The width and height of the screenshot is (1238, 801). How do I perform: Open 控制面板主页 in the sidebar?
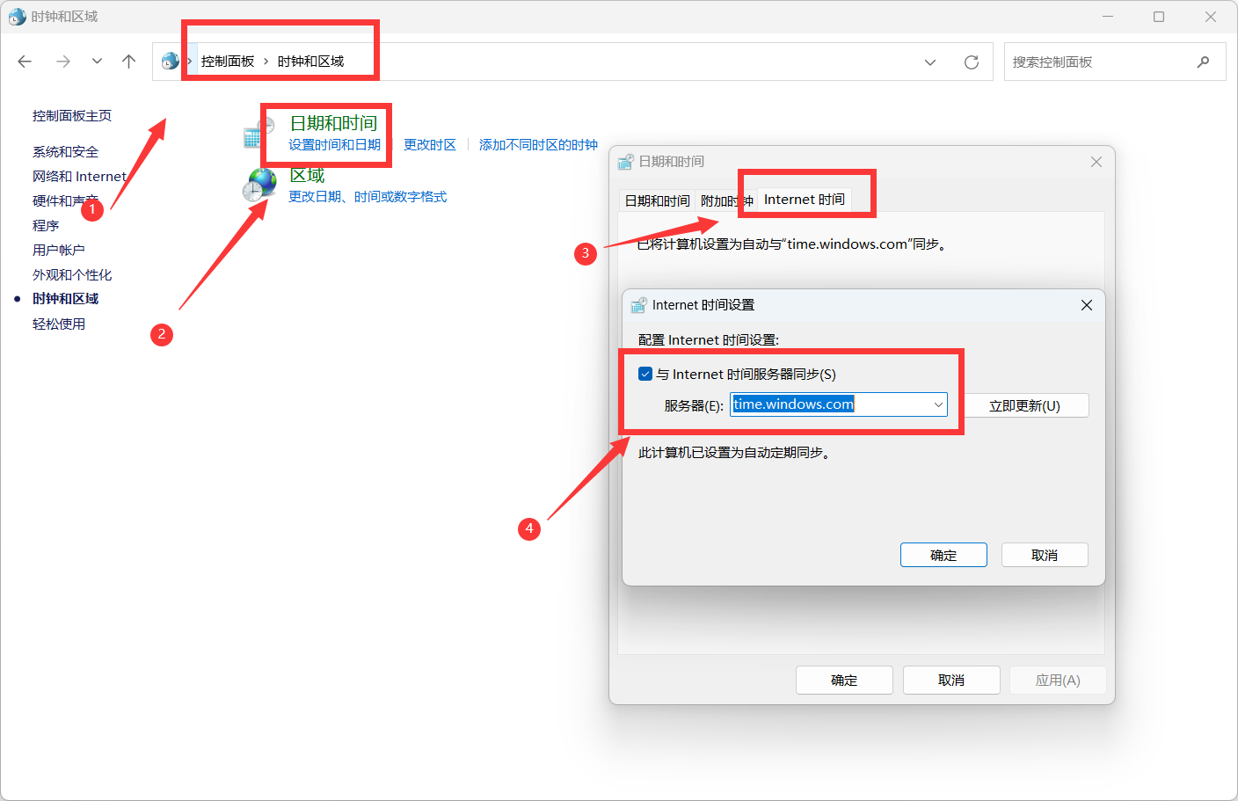pyautogui.click(x=72, y=116)
